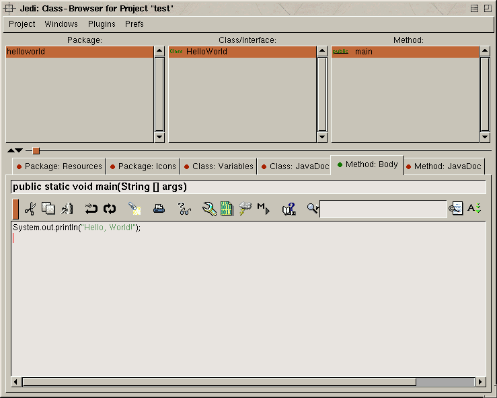Open the Prefs menu

click(x=135, y=24)
